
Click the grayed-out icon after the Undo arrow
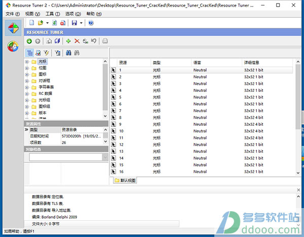(x=105, y=41)
